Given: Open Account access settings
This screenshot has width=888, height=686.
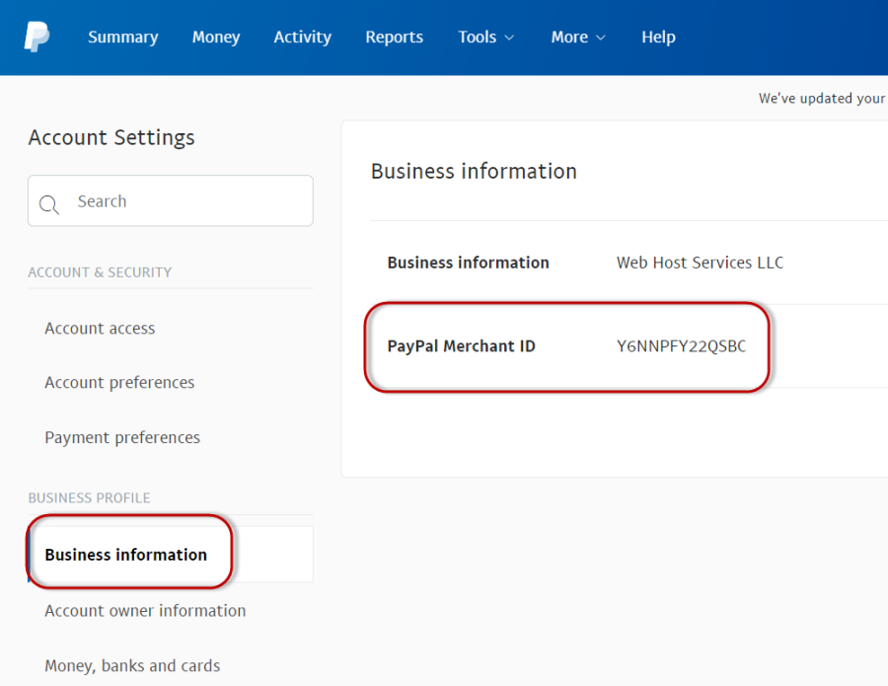Looking at the screenshot, I should point(100,328).
